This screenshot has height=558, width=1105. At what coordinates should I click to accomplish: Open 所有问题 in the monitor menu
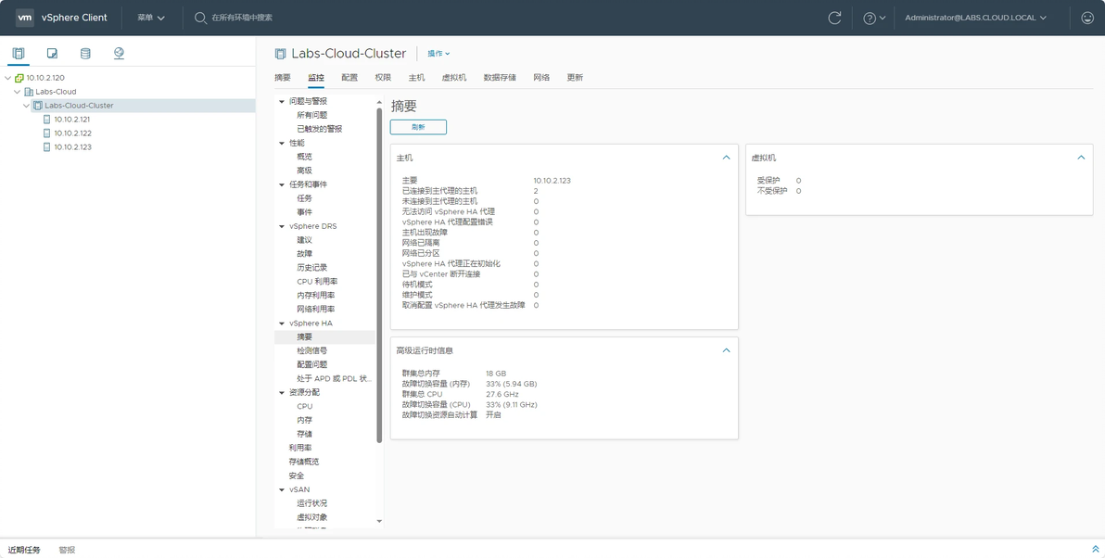pyautogui.click(x=312, y=115)
